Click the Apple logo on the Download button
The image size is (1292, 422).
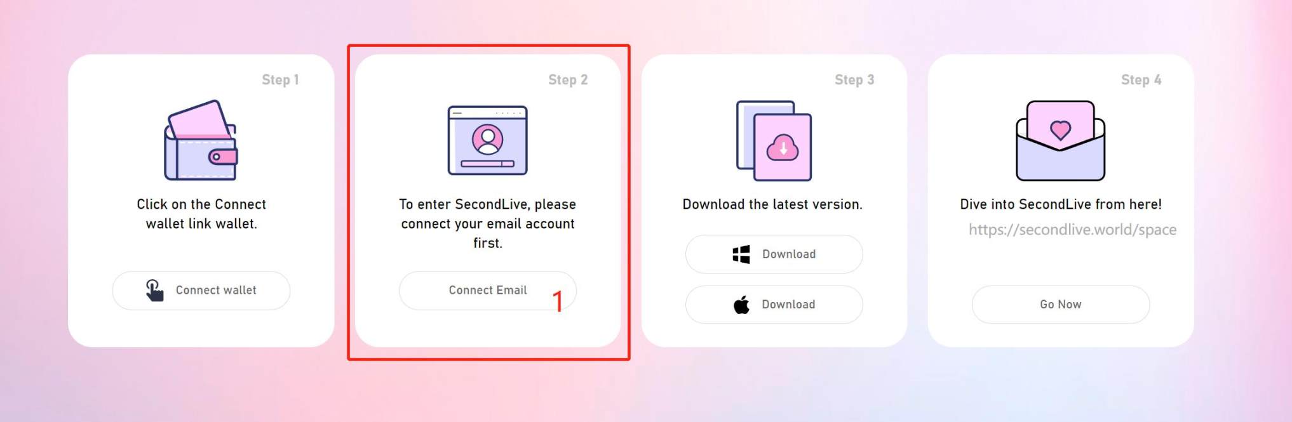coord(741,305)
